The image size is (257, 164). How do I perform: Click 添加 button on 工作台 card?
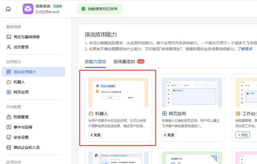243,135
